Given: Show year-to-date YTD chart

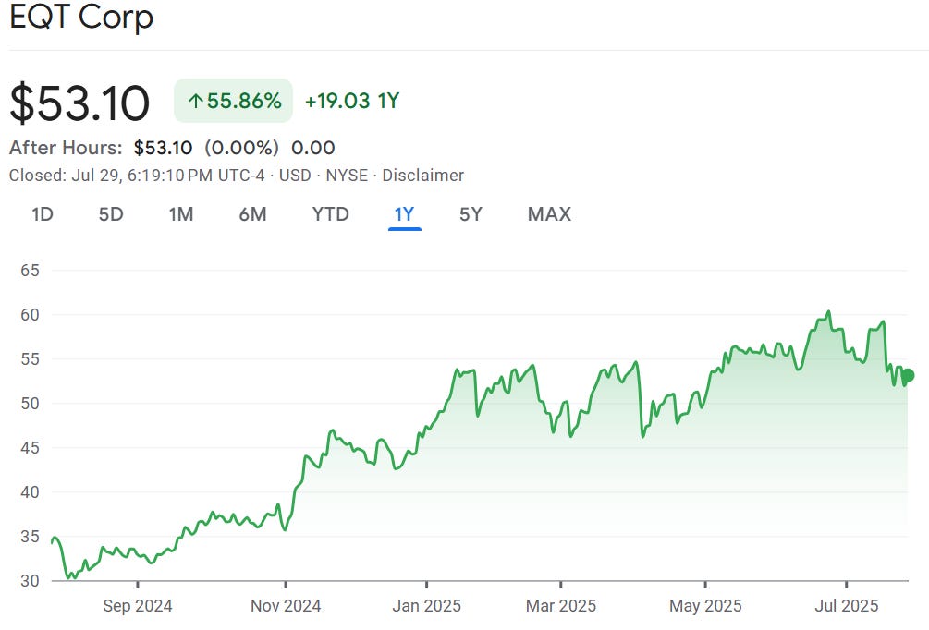Looking at the screenshot, I should pyautogui.click(x=331, y=213).
